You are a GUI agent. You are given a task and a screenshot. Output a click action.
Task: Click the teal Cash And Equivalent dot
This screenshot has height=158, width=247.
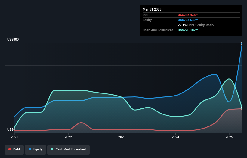pyautogui.click(x=52, y=149)
